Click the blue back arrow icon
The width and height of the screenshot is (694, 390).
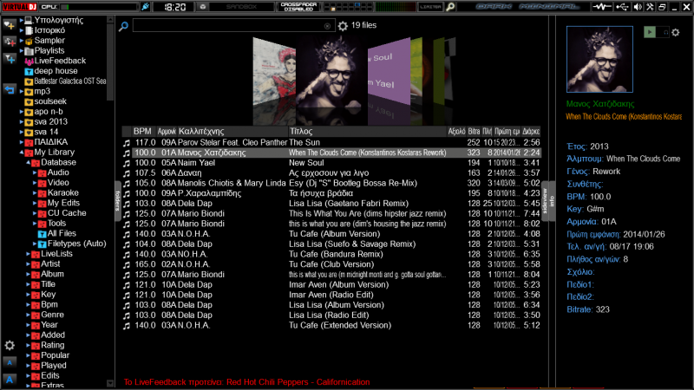tap(10, 90)
